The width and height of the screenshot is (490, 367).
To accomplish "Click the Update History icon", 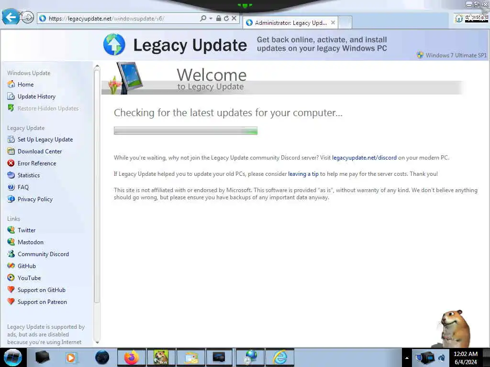I will coord(11,96).
